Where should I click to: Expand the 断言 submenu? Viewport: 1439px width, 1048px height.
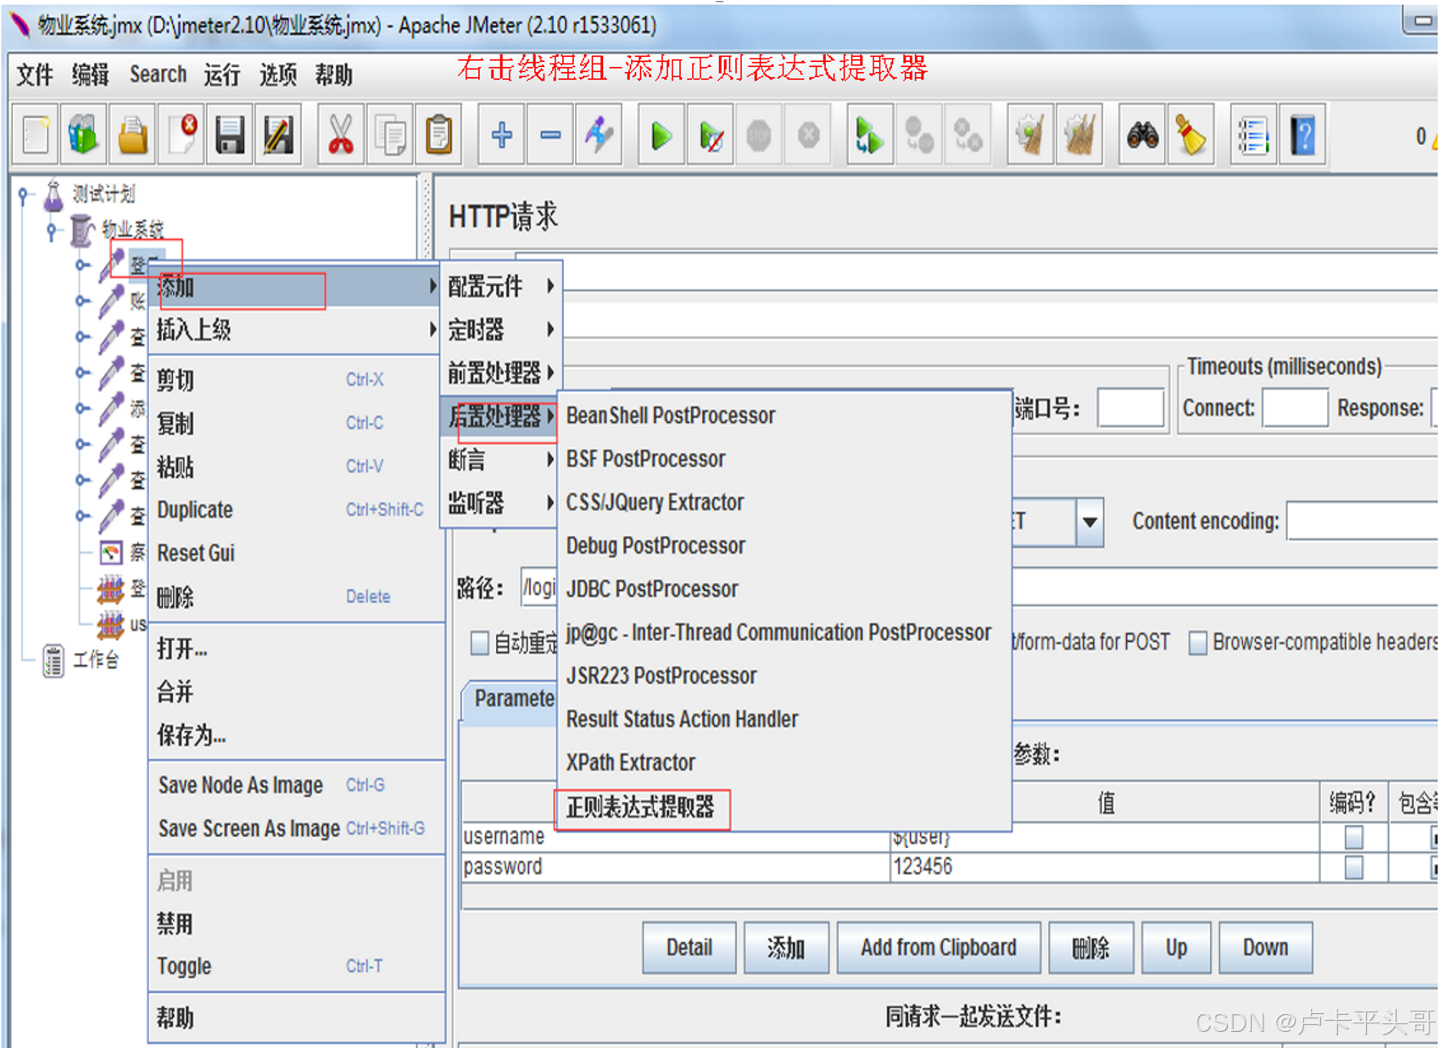coord(500,460)
